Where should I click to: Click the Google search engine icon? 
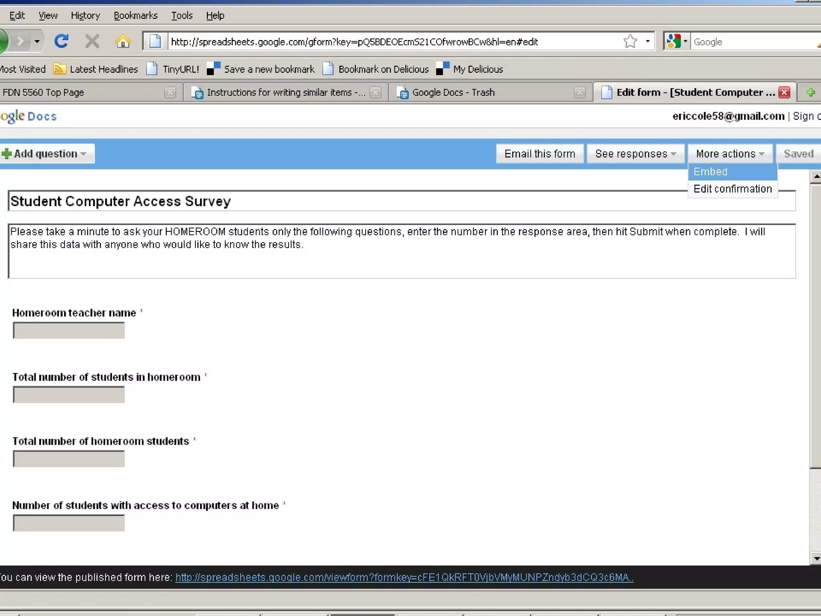673,41
